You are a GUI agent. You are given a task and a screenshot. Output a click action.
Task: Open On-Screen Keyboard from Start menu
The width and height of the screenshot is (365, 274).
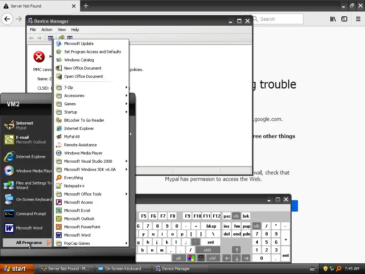(x=27, y=199)
